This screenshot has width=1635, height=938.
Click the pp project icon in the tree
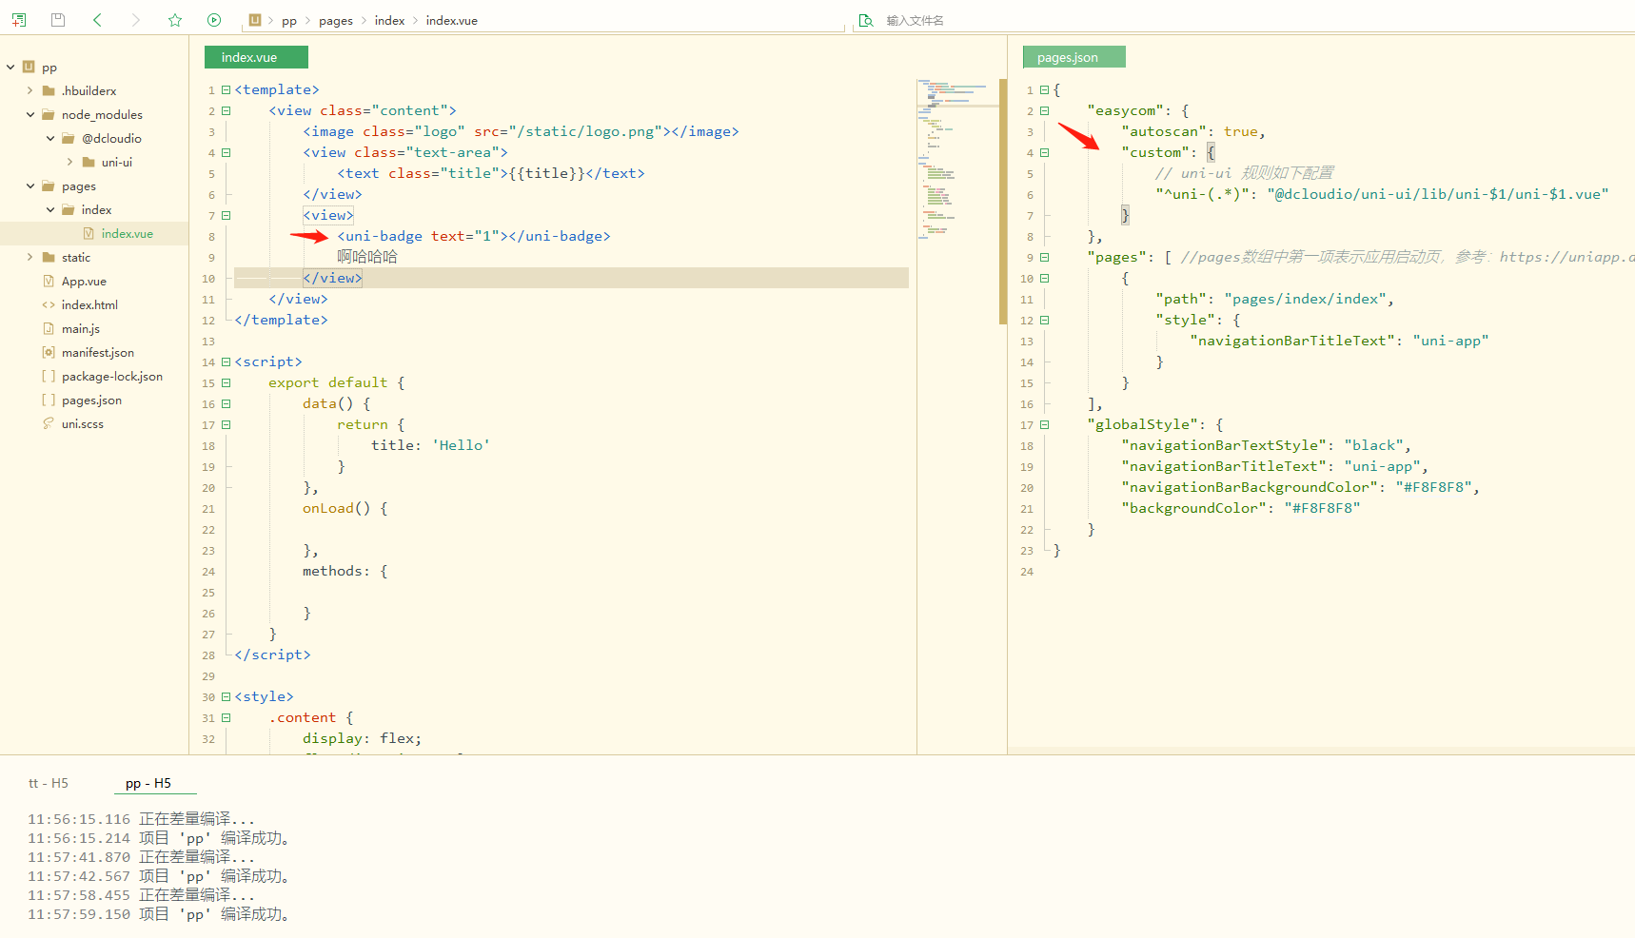click(29, 67)
